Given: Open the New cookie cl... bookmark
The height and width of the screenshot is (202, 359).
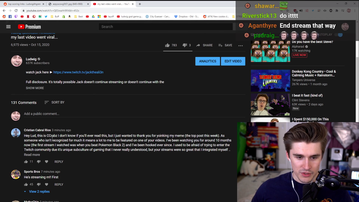Looking at the screenshot, I should [216, 16].
